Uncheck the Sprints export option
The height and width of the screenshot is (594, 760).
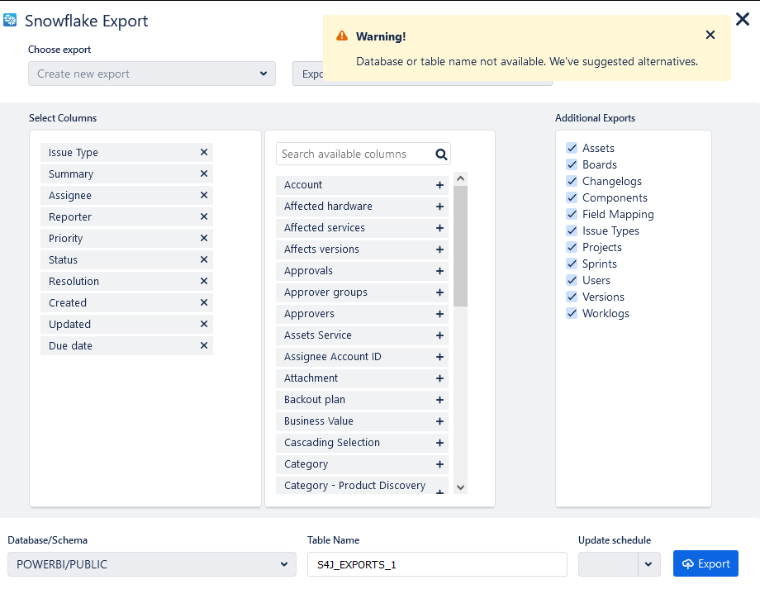coord(572,264)
